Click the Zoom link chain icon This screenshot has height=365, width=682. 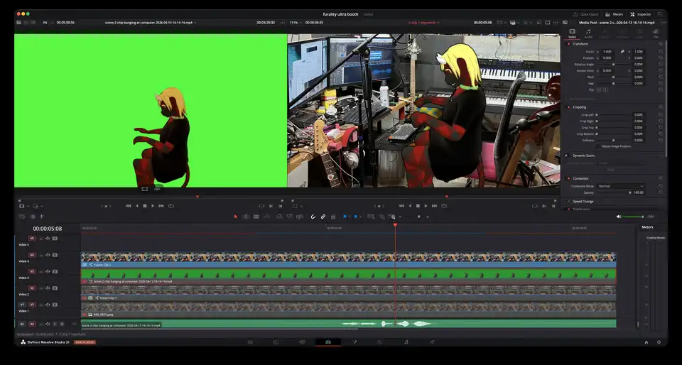click(622, 51)
